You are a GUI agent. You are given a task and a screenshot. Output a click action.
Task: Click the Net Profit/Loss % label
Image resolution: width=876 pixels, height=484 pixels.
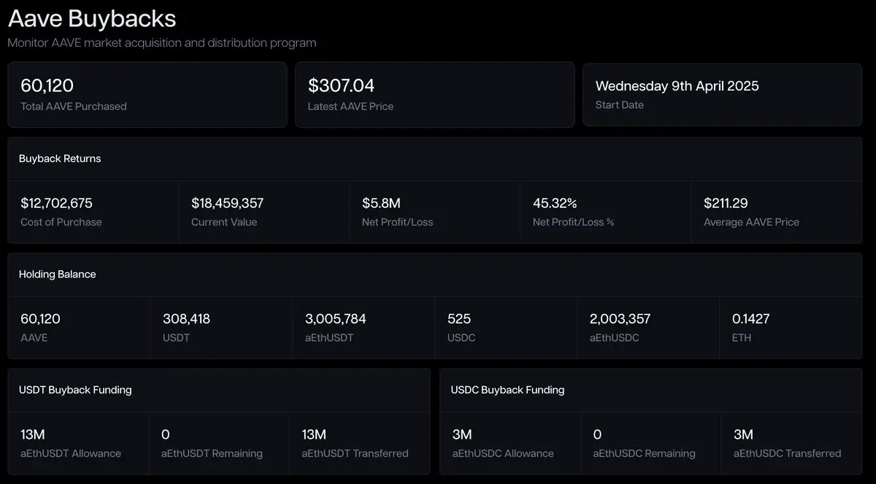pos(574,222)
